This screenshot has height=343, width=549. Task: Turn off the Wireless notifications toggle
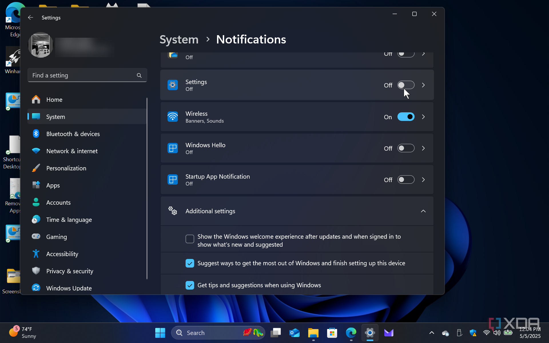coord(406,117)
